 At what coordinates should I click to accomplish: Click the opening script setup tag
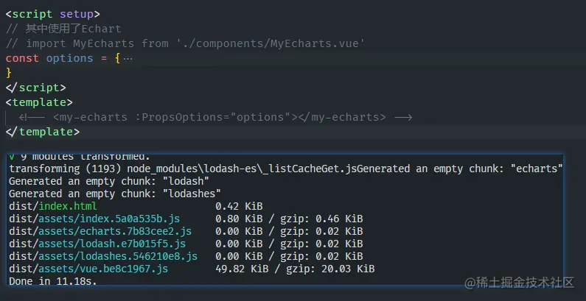point(52,14)
